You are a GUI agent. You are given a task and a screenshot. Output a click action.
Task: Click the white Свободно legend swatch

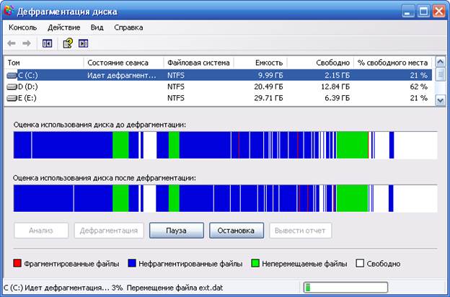[x=360, y=263]
